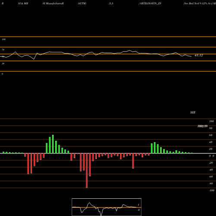This screenshot has width=216, height=216.
Task: Click the MR axis label '80'
Action: 211,128
